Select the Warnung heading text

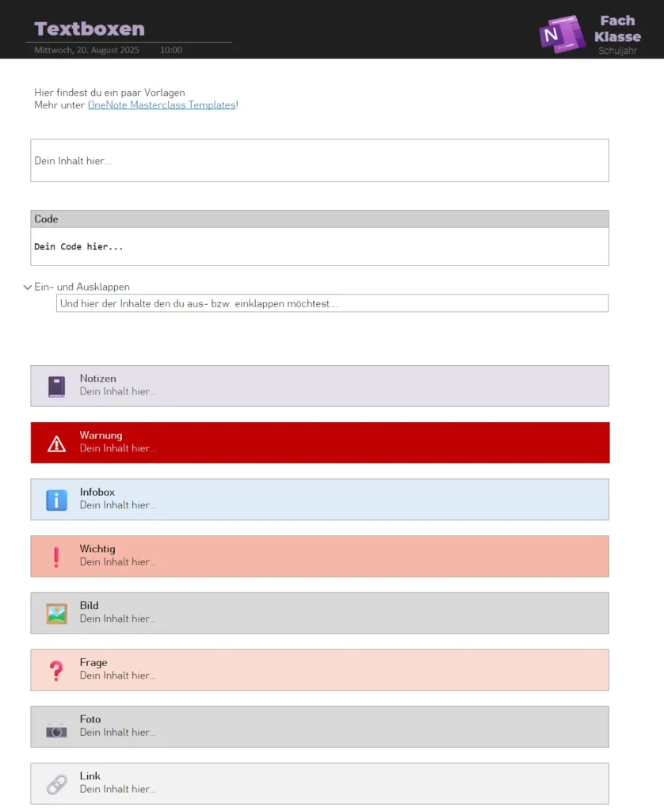pos(101,436)
